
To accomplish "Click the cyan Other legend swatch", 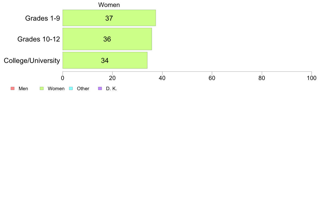I will [71, 88].
